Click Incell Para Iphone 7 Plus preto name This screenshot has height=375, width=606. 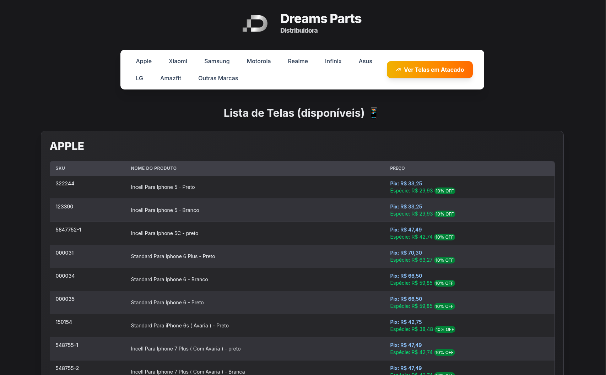point(186,349)
